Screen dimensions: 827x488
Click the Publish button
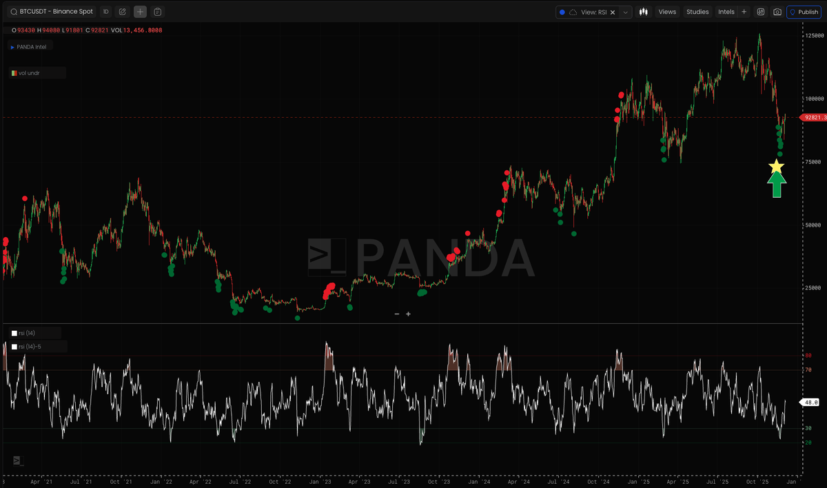(804, 12)
